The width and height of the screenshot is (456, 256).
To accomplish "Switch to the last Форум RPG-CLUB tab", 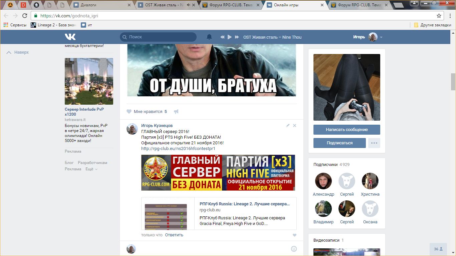I will tap(359, 5).
